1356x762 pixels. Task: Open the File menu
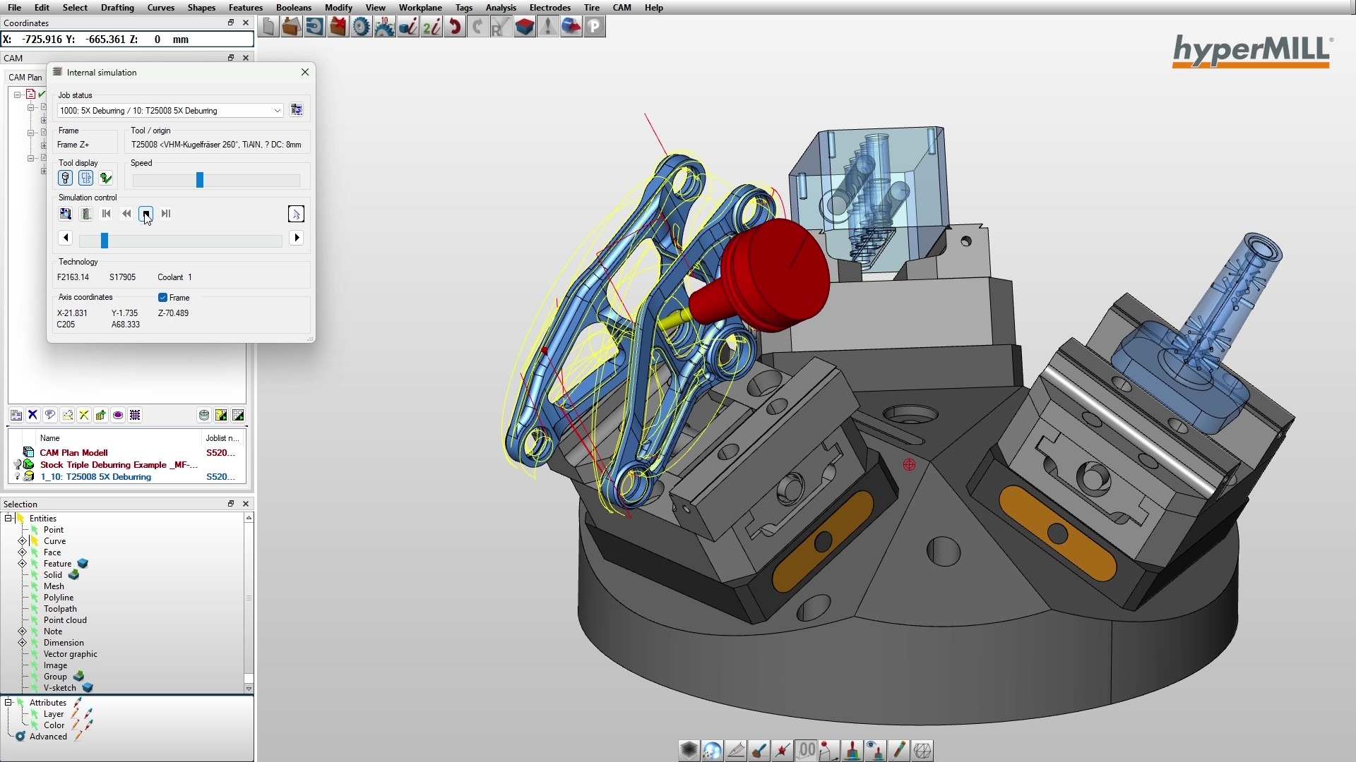point(14,8)
